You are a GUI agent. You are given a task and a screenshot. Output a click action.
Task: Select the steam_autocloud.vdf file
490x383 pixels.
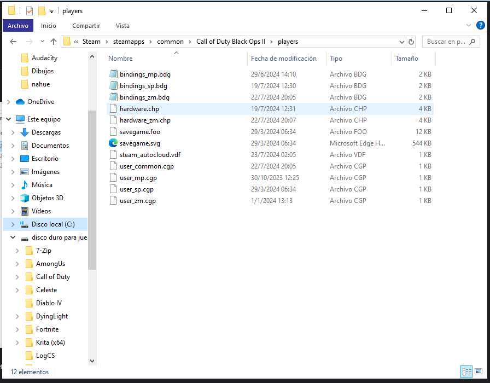[270, 155]
